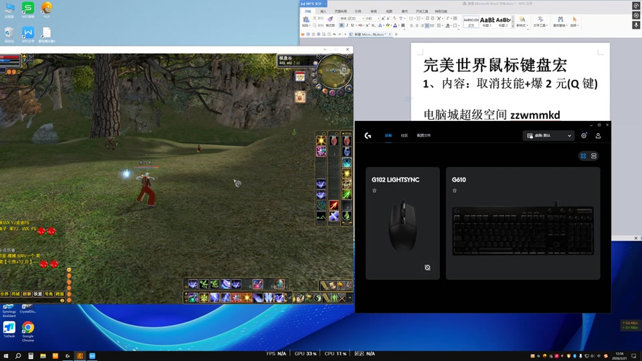Screen dimensions: 642x361
Task: Add new document tab with plus button
Action: pos(396,34)
